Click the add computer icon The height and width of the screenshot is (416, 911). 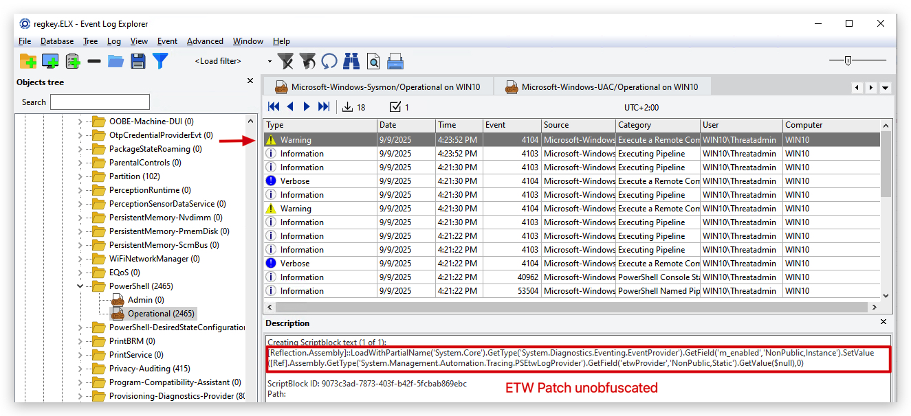click(50, 61)
